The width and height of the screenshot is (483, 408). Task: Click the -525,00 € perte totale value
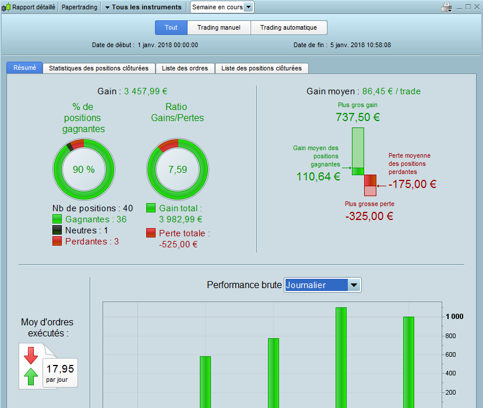point(178,244)
